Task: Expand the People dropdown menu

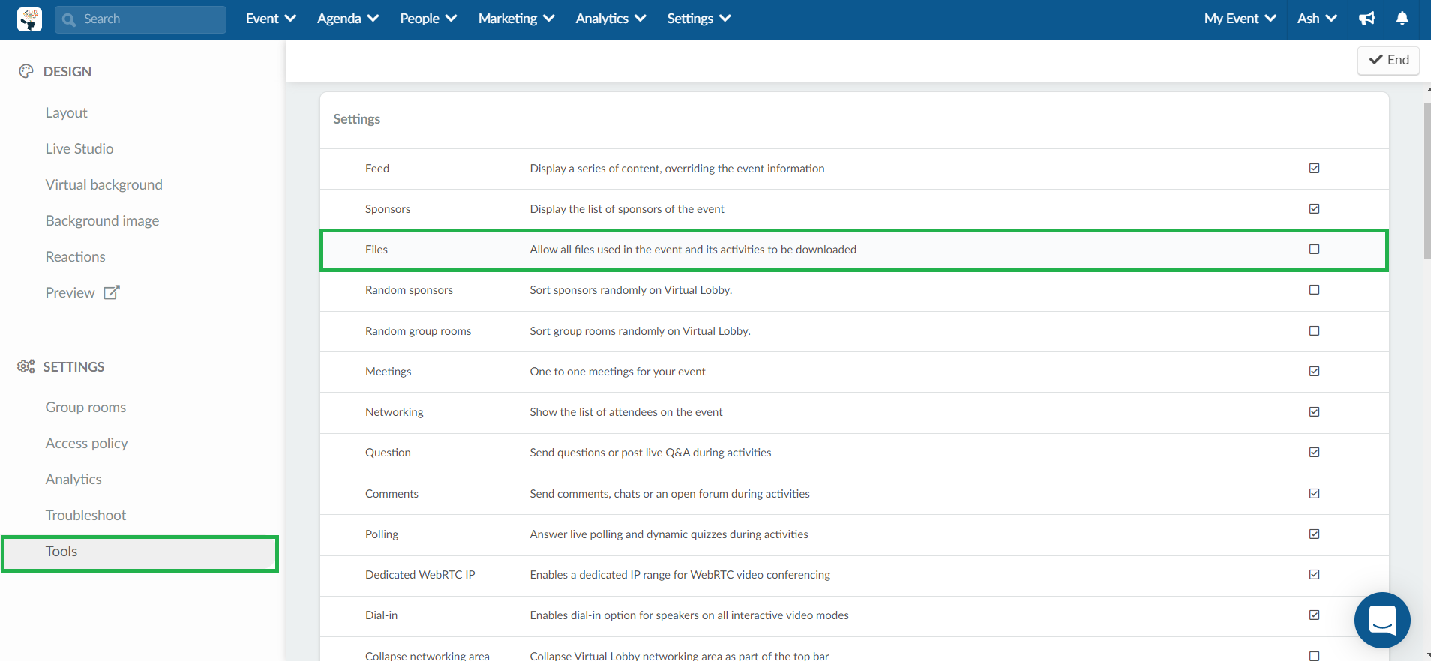Action: coord(428,19)
